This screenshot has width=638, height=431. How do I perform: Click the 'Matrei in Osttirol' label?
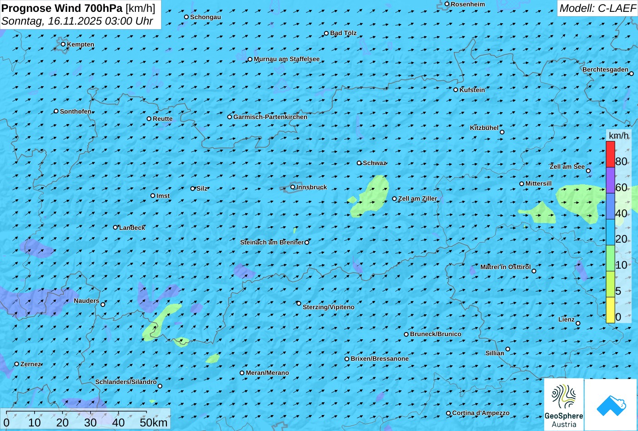click(x=505, y=267)
